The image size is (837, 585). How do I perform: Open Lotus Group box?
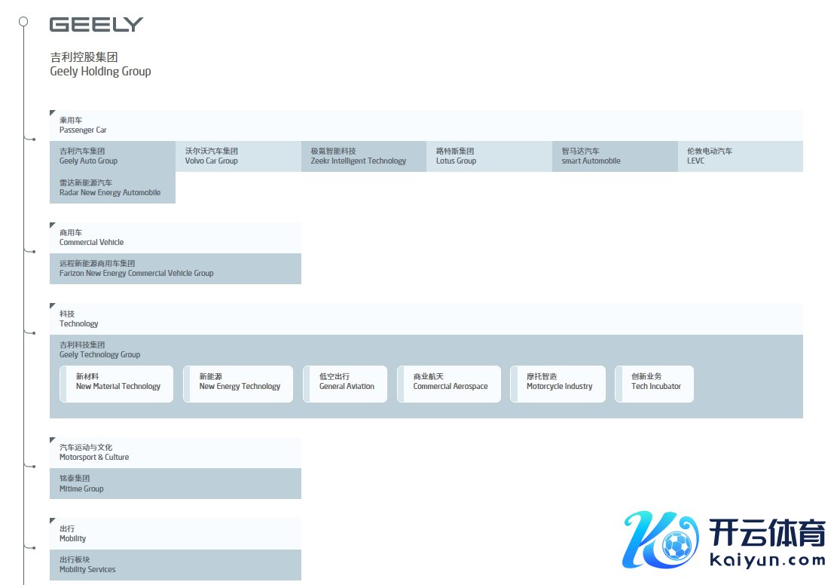490,157
